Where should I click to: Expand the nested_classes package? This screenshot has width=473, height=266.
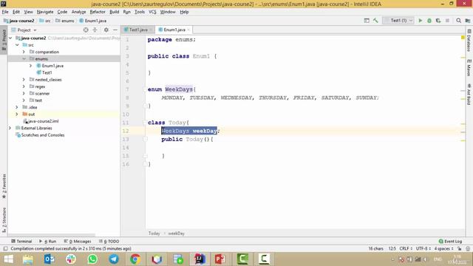[24, 80]
